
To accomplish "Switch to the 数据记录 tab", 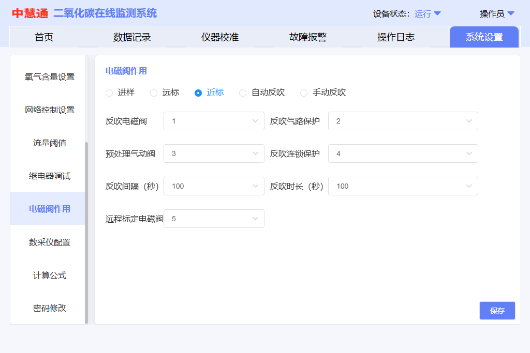I will pos(132,37).
